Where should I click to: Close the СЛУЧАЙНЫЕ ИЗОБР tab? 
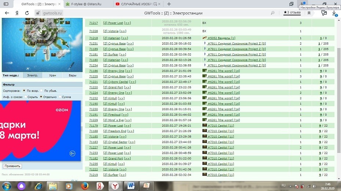click(159, 4)
